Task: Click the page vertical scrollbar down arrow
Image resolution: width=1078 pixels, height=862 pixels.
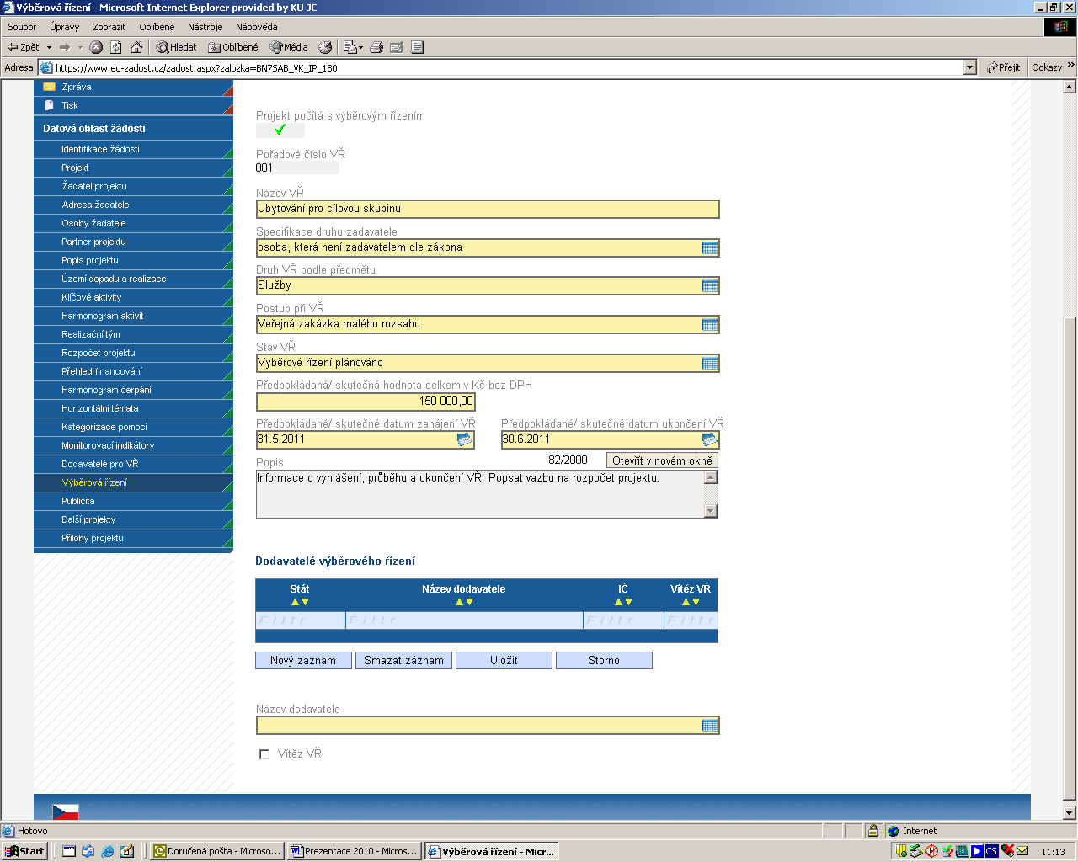Action: click(1070, 813)
